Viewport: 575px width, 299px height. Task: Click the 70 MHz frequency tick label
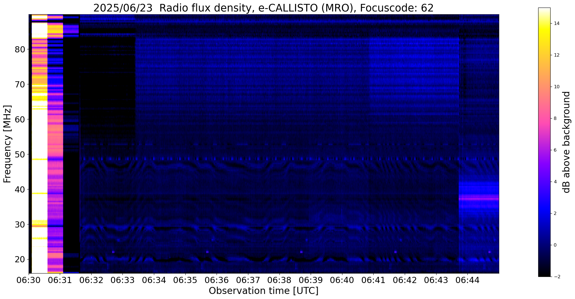point(20,84)
